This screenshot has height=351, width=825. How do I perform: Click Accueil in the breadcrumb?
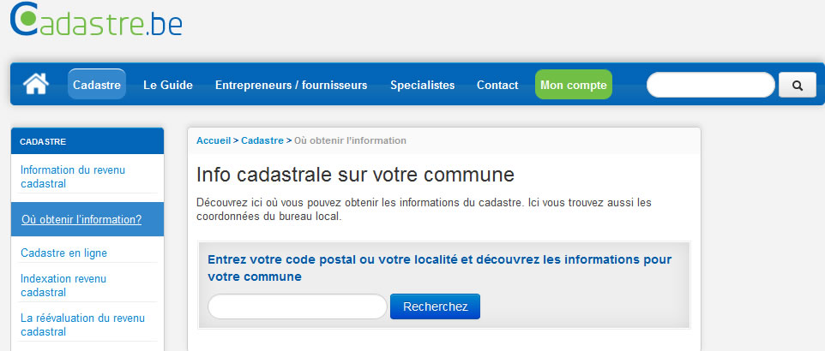click(214, 140)
